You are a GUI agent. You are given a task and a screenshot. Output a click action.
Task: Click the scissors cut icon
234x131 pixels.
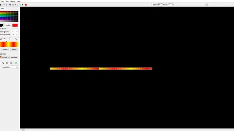(x=7, y=5)
